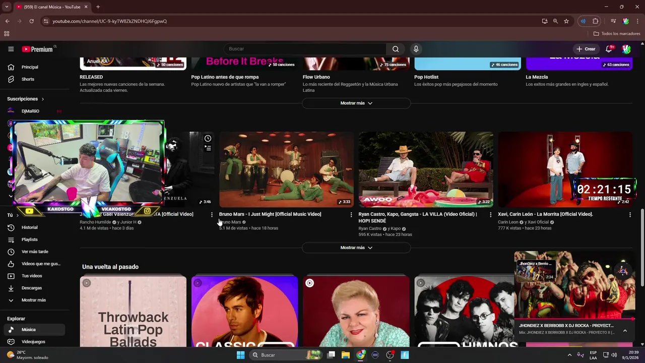Open the Flow Urbano playlist
645x363 pixels.
coord(316,77)
